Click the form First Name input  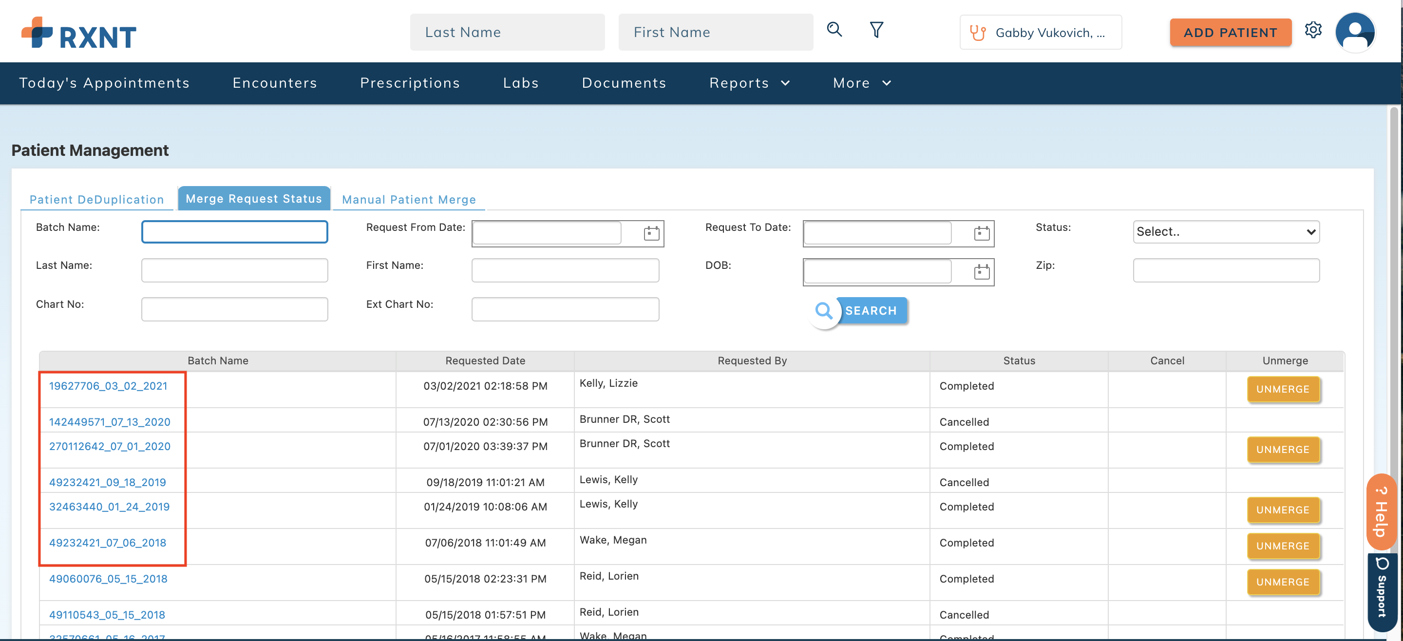[565, 270]
